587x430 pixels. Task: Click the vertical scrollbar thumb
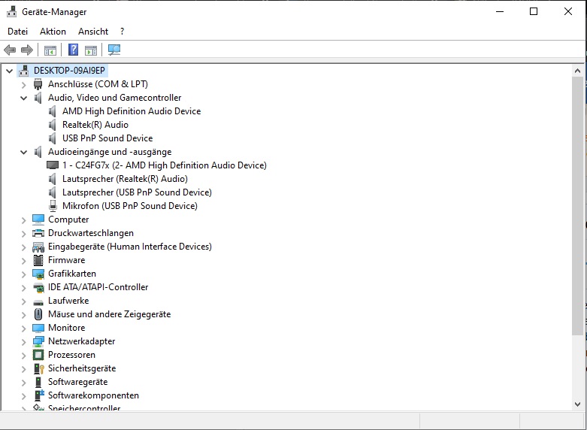577,206
